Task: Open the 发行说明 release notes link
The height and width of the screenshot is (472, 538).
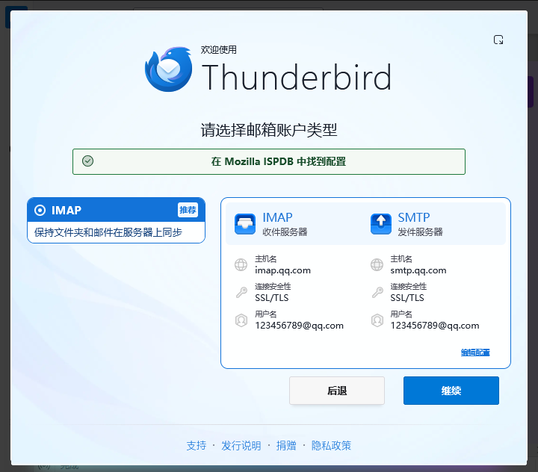Action: click(241, 446)
